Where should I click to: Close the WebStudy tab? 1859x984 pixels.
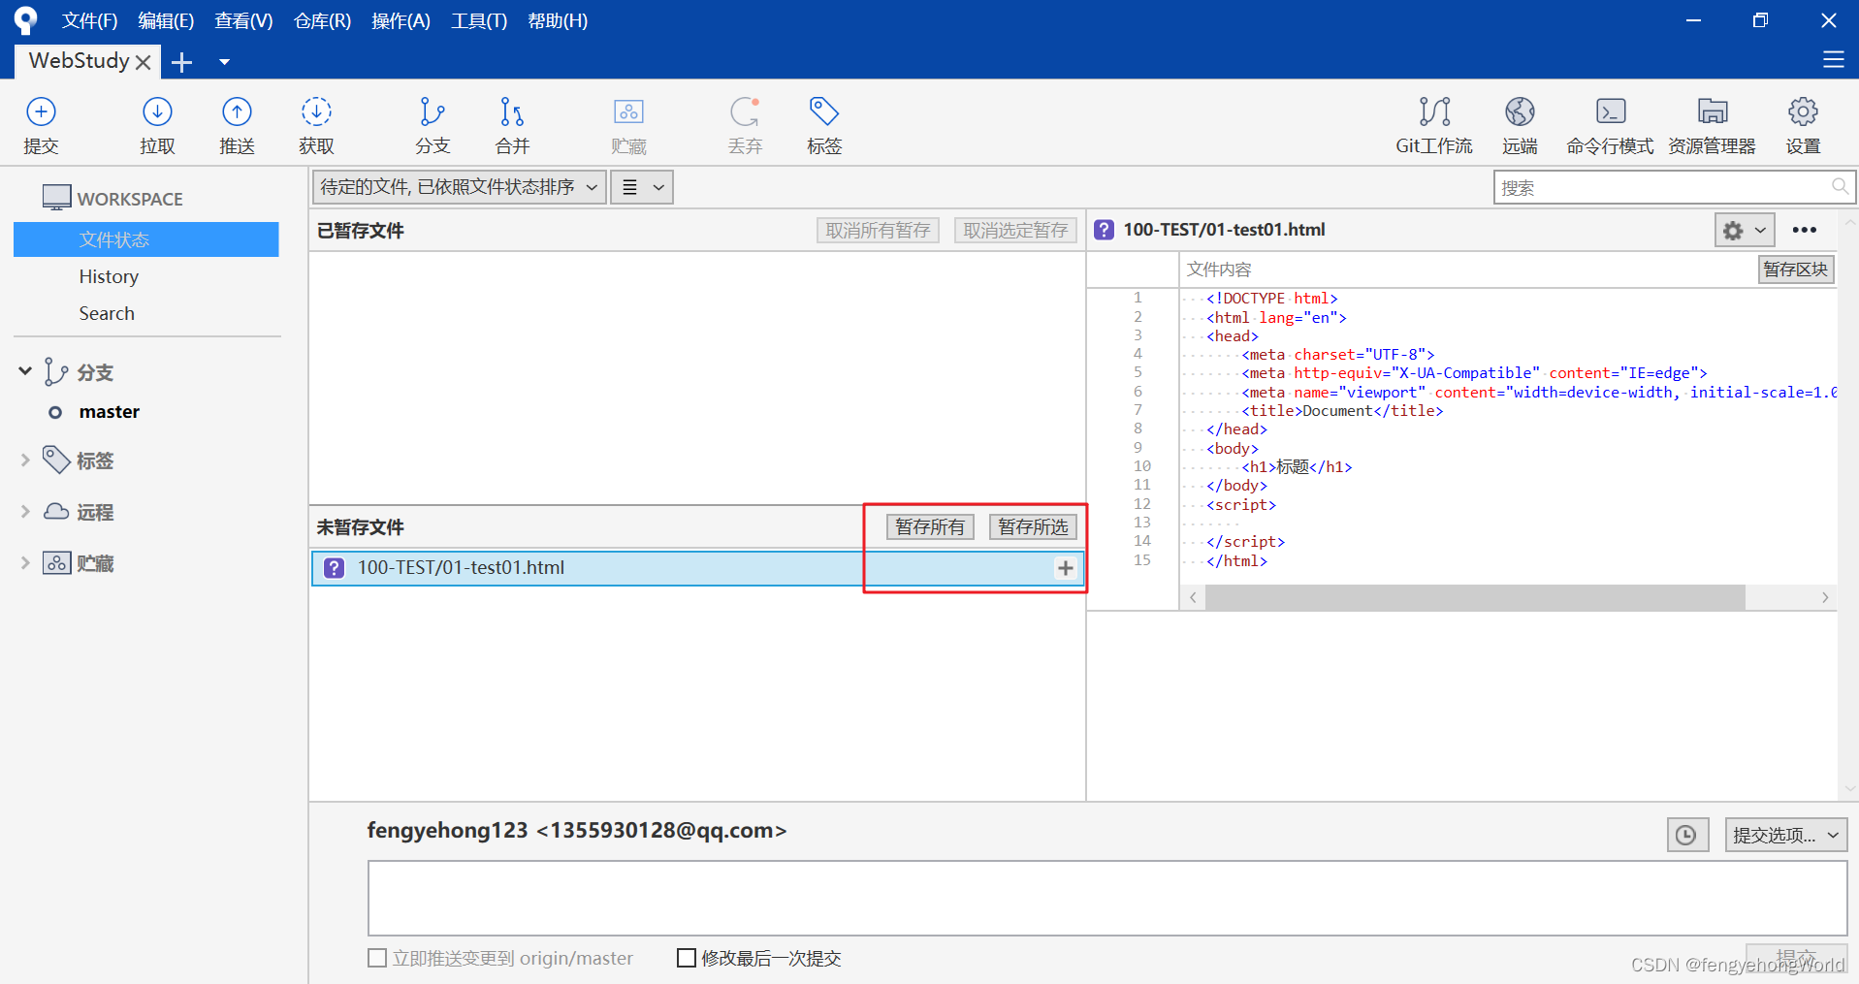click(x=143, y=62)
